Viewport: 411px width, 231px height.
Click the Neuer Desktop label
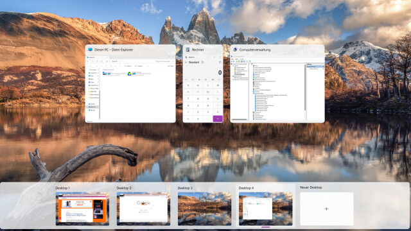(311, 187)
